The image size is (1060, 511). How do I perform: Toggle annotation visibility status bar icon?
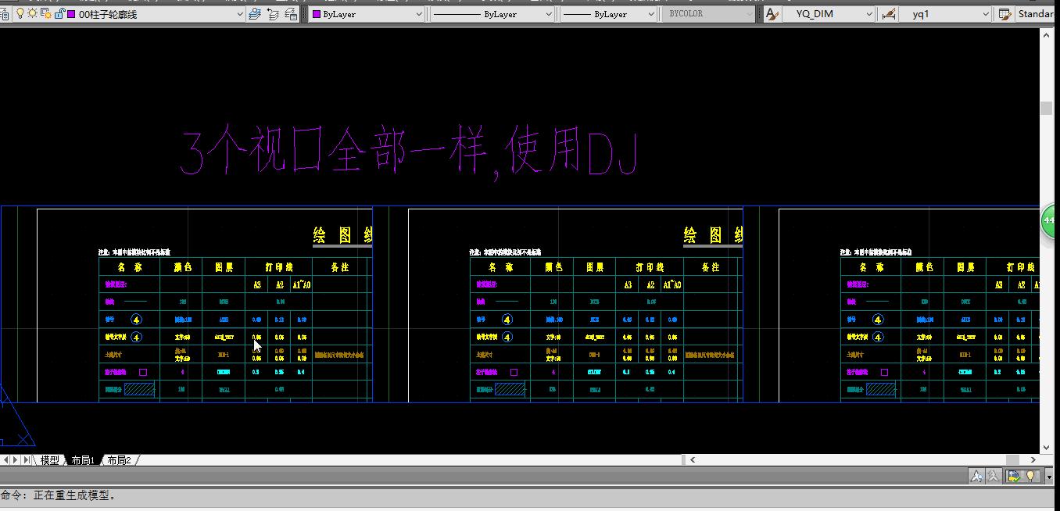[976, 476]
